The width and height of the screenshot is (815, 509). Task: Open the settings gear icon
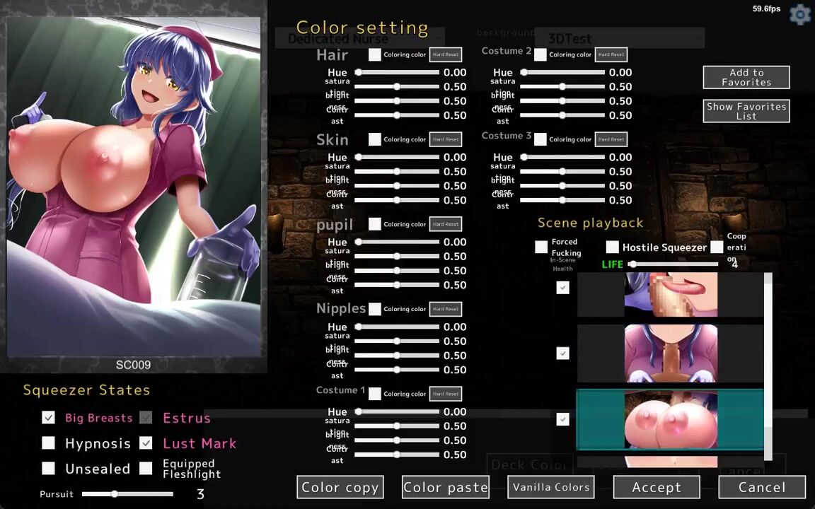800,15
